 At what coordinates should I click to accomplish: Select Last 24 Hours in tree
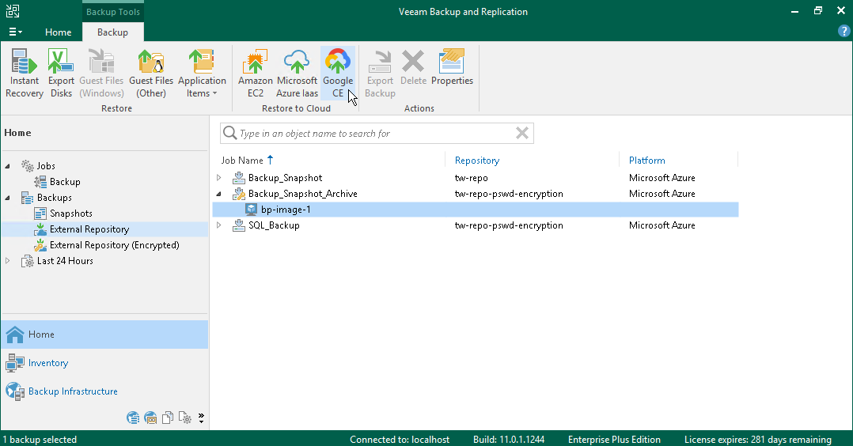[65, 260]
